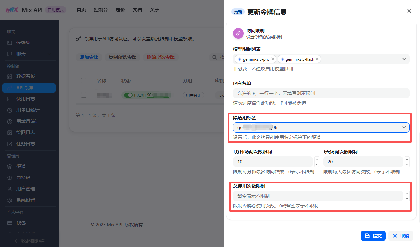Viewport: 420px width, 247px height.
Task: Check the select-all checkbox in table header
Action: point(84,81)
